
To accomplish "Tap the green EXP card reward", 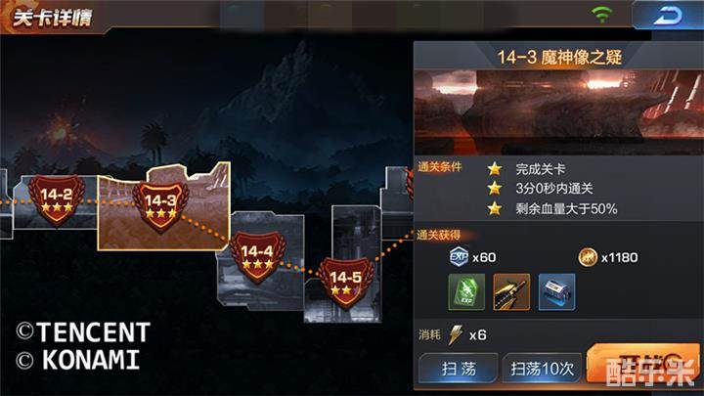I will coord(466,292).
